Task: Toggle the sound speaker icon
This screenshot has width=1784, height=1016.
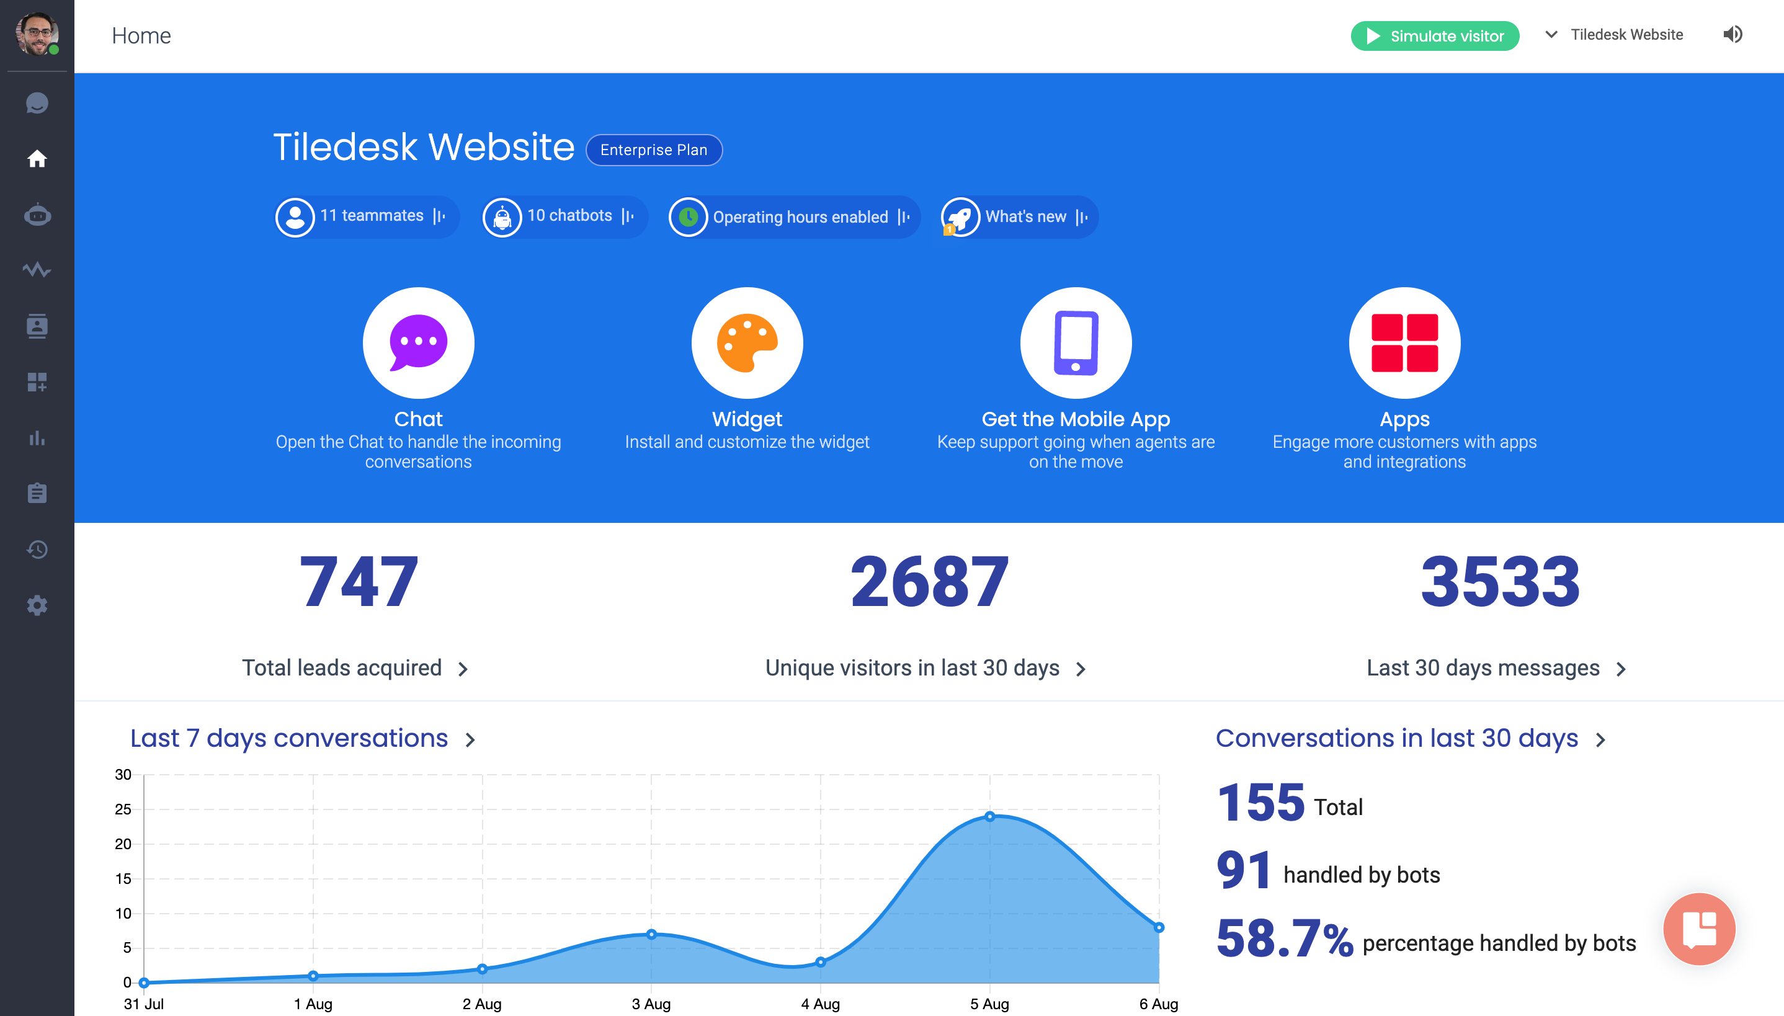Action: tap(1732, 34)
